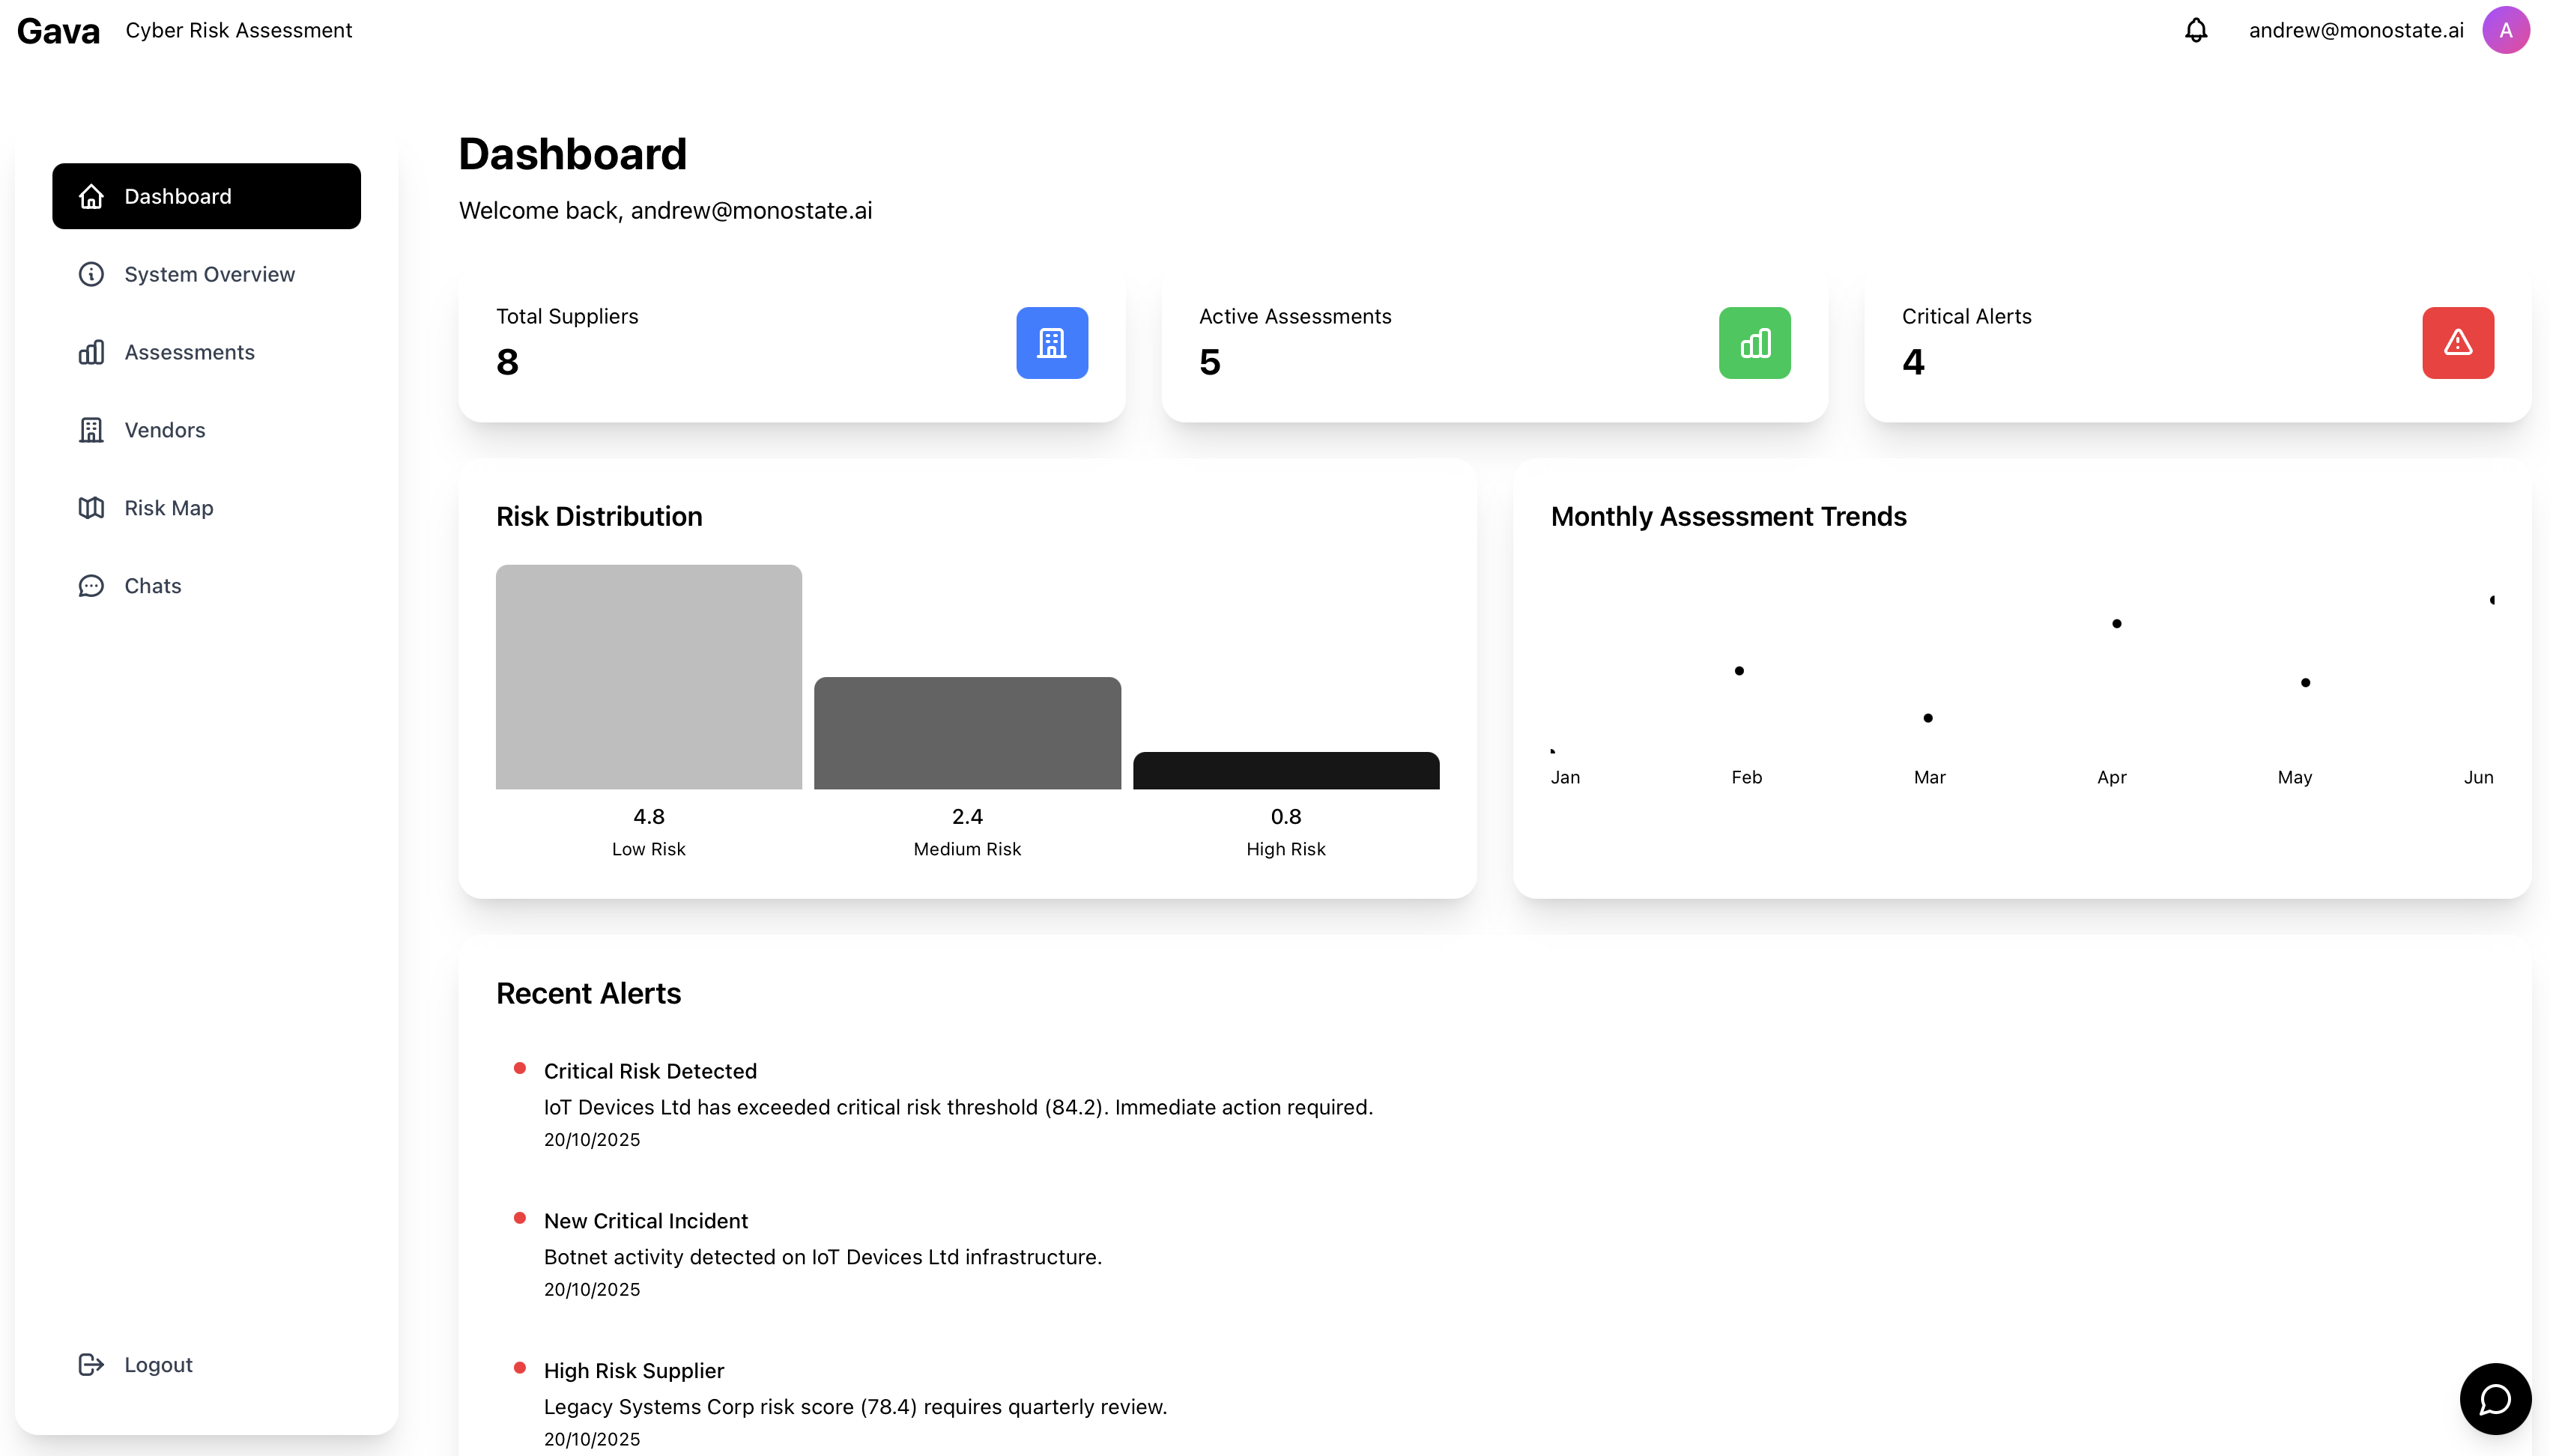Screen dimensions: 2550x1456
Task: Click the April data point in the trends chart
Action: [2116, 624]
